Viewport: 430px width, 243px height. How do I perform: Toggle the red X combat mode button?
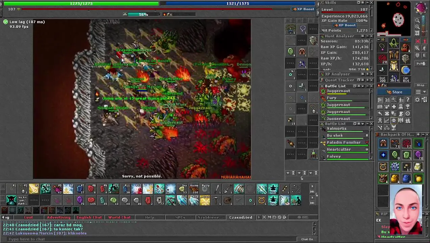[417, 41]
